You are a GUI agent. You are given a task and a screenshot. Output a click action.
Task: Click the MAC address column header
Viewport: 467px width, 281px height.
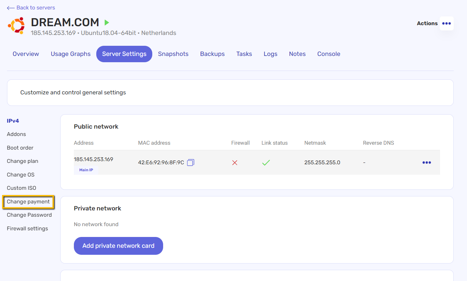[154, 143]
